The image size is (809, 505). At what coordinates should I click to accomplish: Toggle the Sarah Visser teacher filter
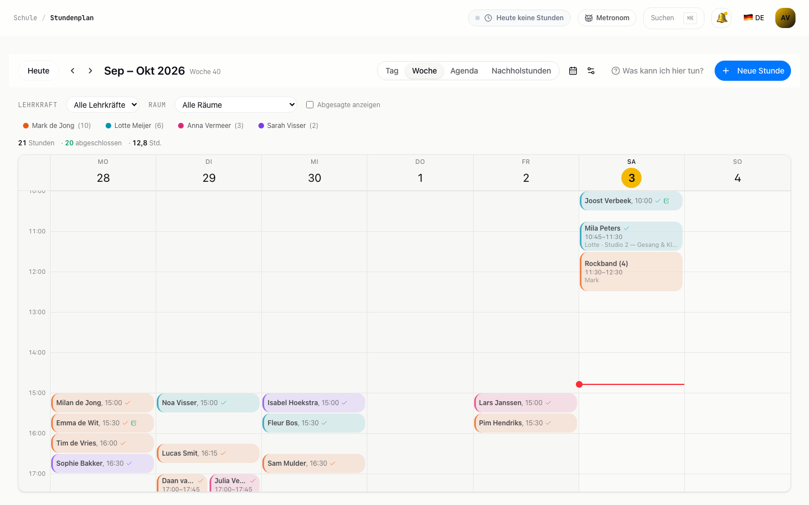click(288, 126)
